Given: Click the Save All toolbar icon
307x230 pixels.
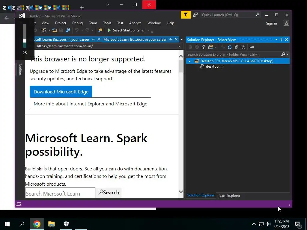Looking at the screenshot, I should 68,30.
